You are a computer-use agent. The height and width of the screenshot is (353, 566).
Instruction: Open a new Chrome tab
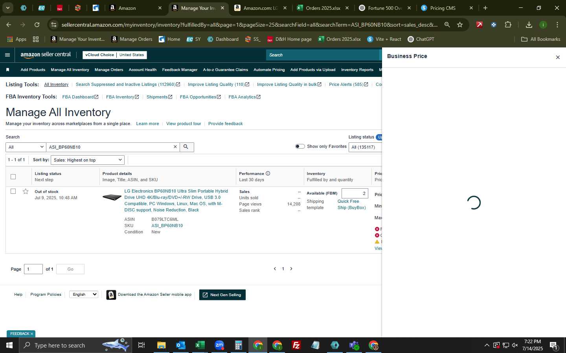coord(485,8)
